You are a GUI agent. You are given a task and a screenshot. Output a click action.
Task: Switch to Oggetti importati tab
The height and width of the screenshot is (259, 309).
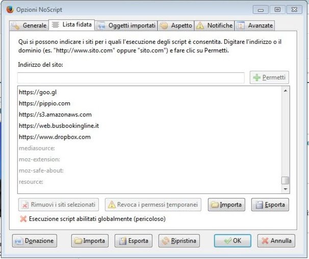pos(126,25)
